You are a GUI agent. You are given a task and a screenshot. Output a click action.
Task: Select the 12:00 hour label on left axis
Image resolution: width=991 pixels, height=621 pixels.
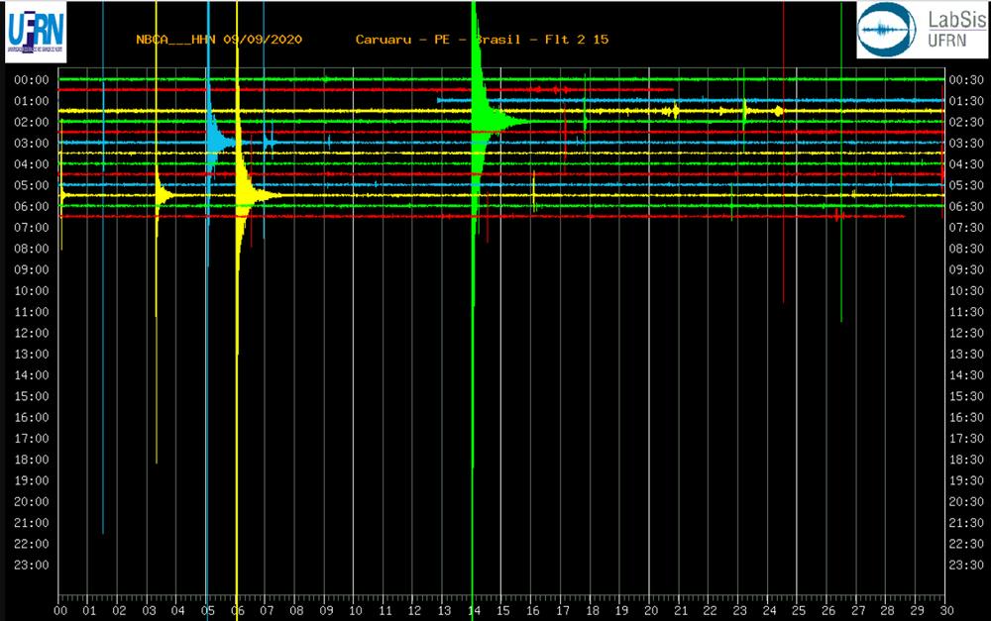pos(32,333)
